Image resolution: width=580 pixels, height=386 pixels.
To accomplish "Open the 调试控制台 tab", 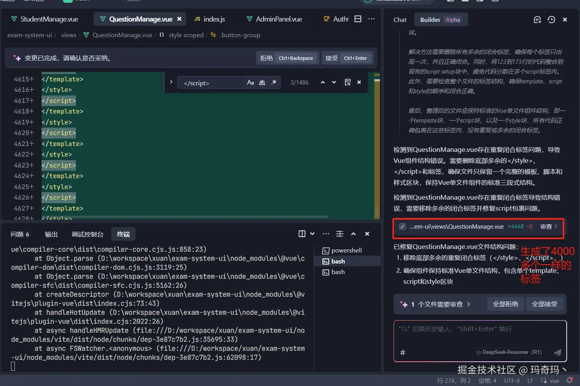I will (87, 234).
